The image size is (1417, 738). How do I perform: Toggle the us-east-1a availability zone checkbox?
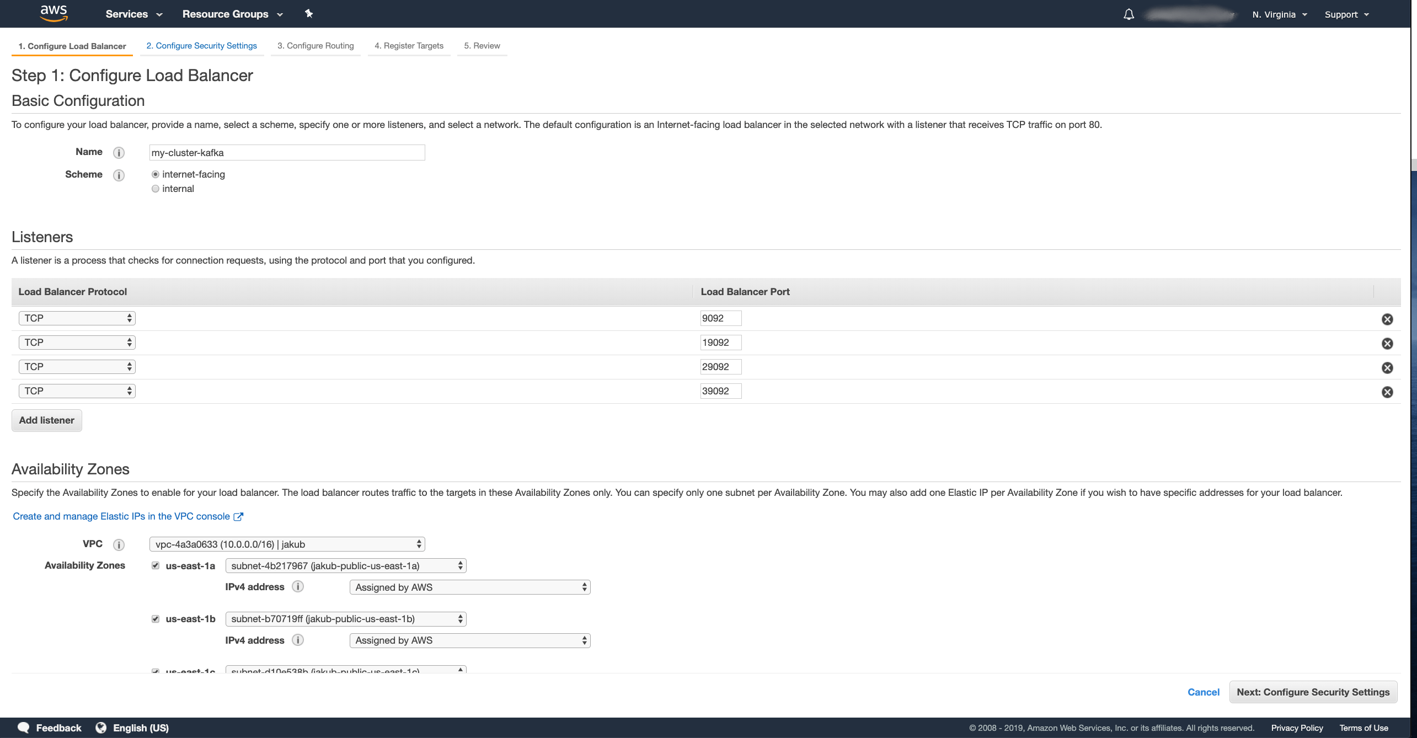tap(156, 565)
